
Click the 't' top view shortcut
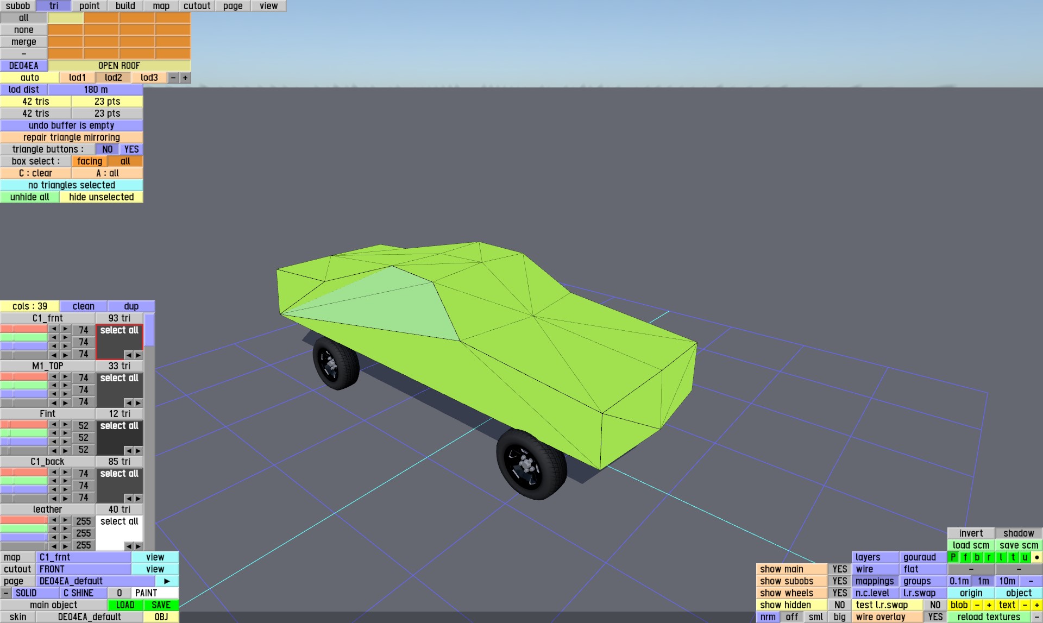click(x=1013, y=557)
